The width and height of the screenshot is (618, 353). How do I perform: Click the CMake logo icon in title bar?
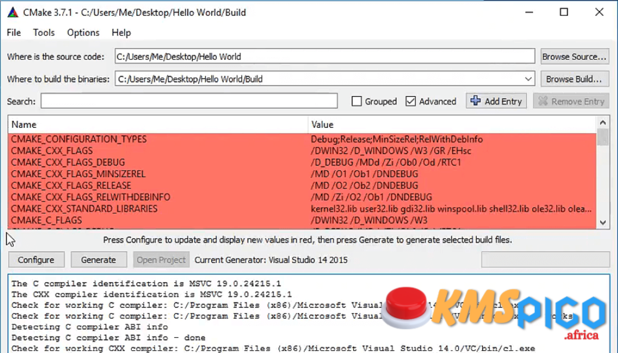(13, 13)
